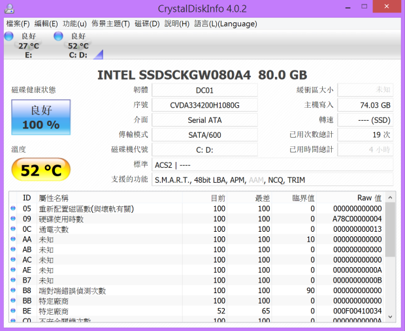Screen dimensions: 405x331
Task: Click the 最差 column header
Action: click(x=250, y=198)
